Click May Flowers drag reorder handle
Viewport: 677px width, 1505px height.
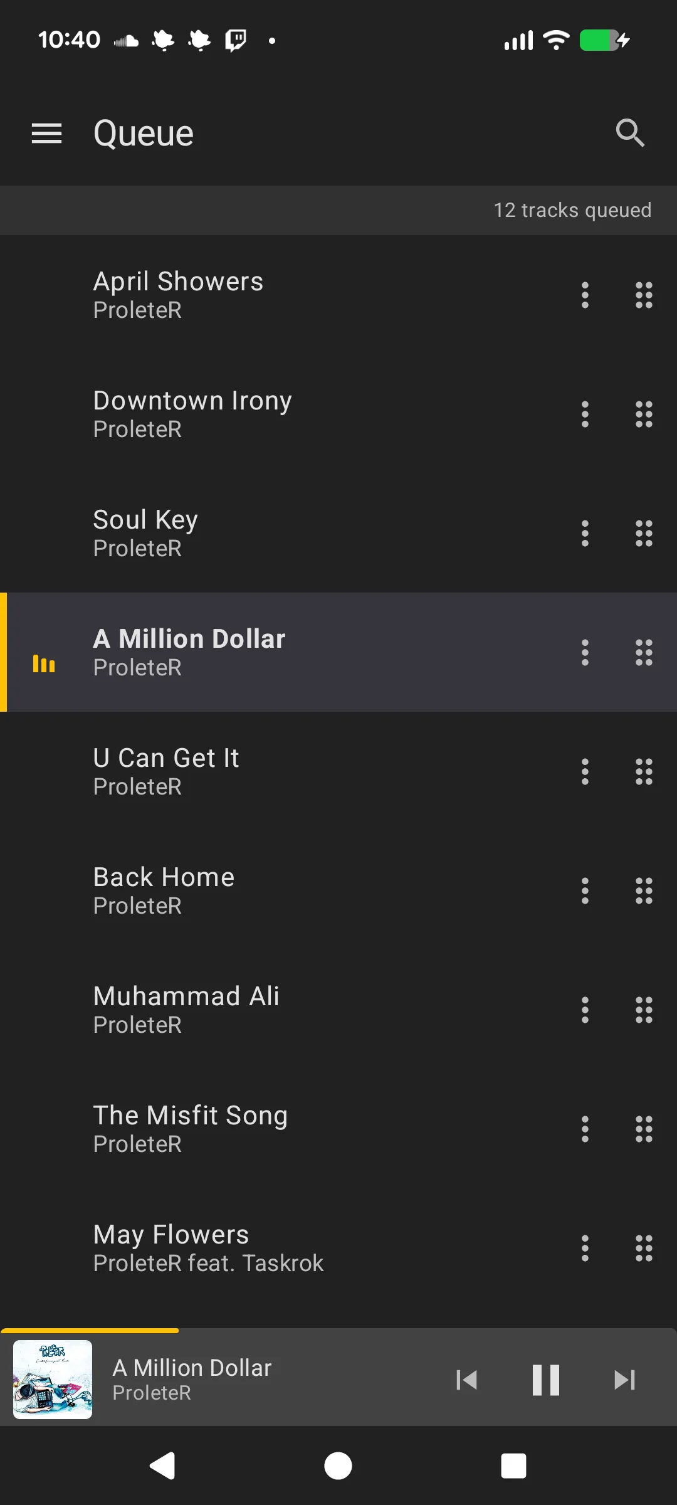[644, 1248]
